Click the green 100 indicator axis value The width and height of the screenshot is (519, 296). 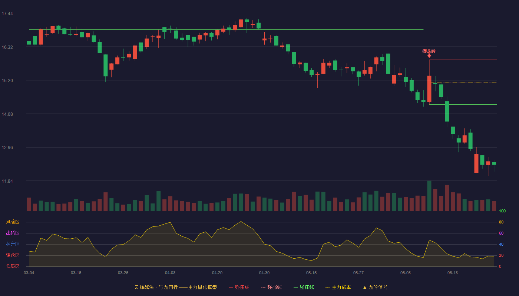click(502, 211)
